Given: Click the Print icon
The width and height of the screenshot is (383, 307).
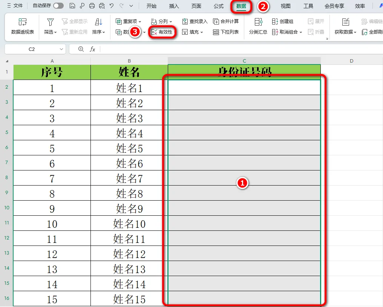Looking at the screenshot, I should click(x=92, y=6).
